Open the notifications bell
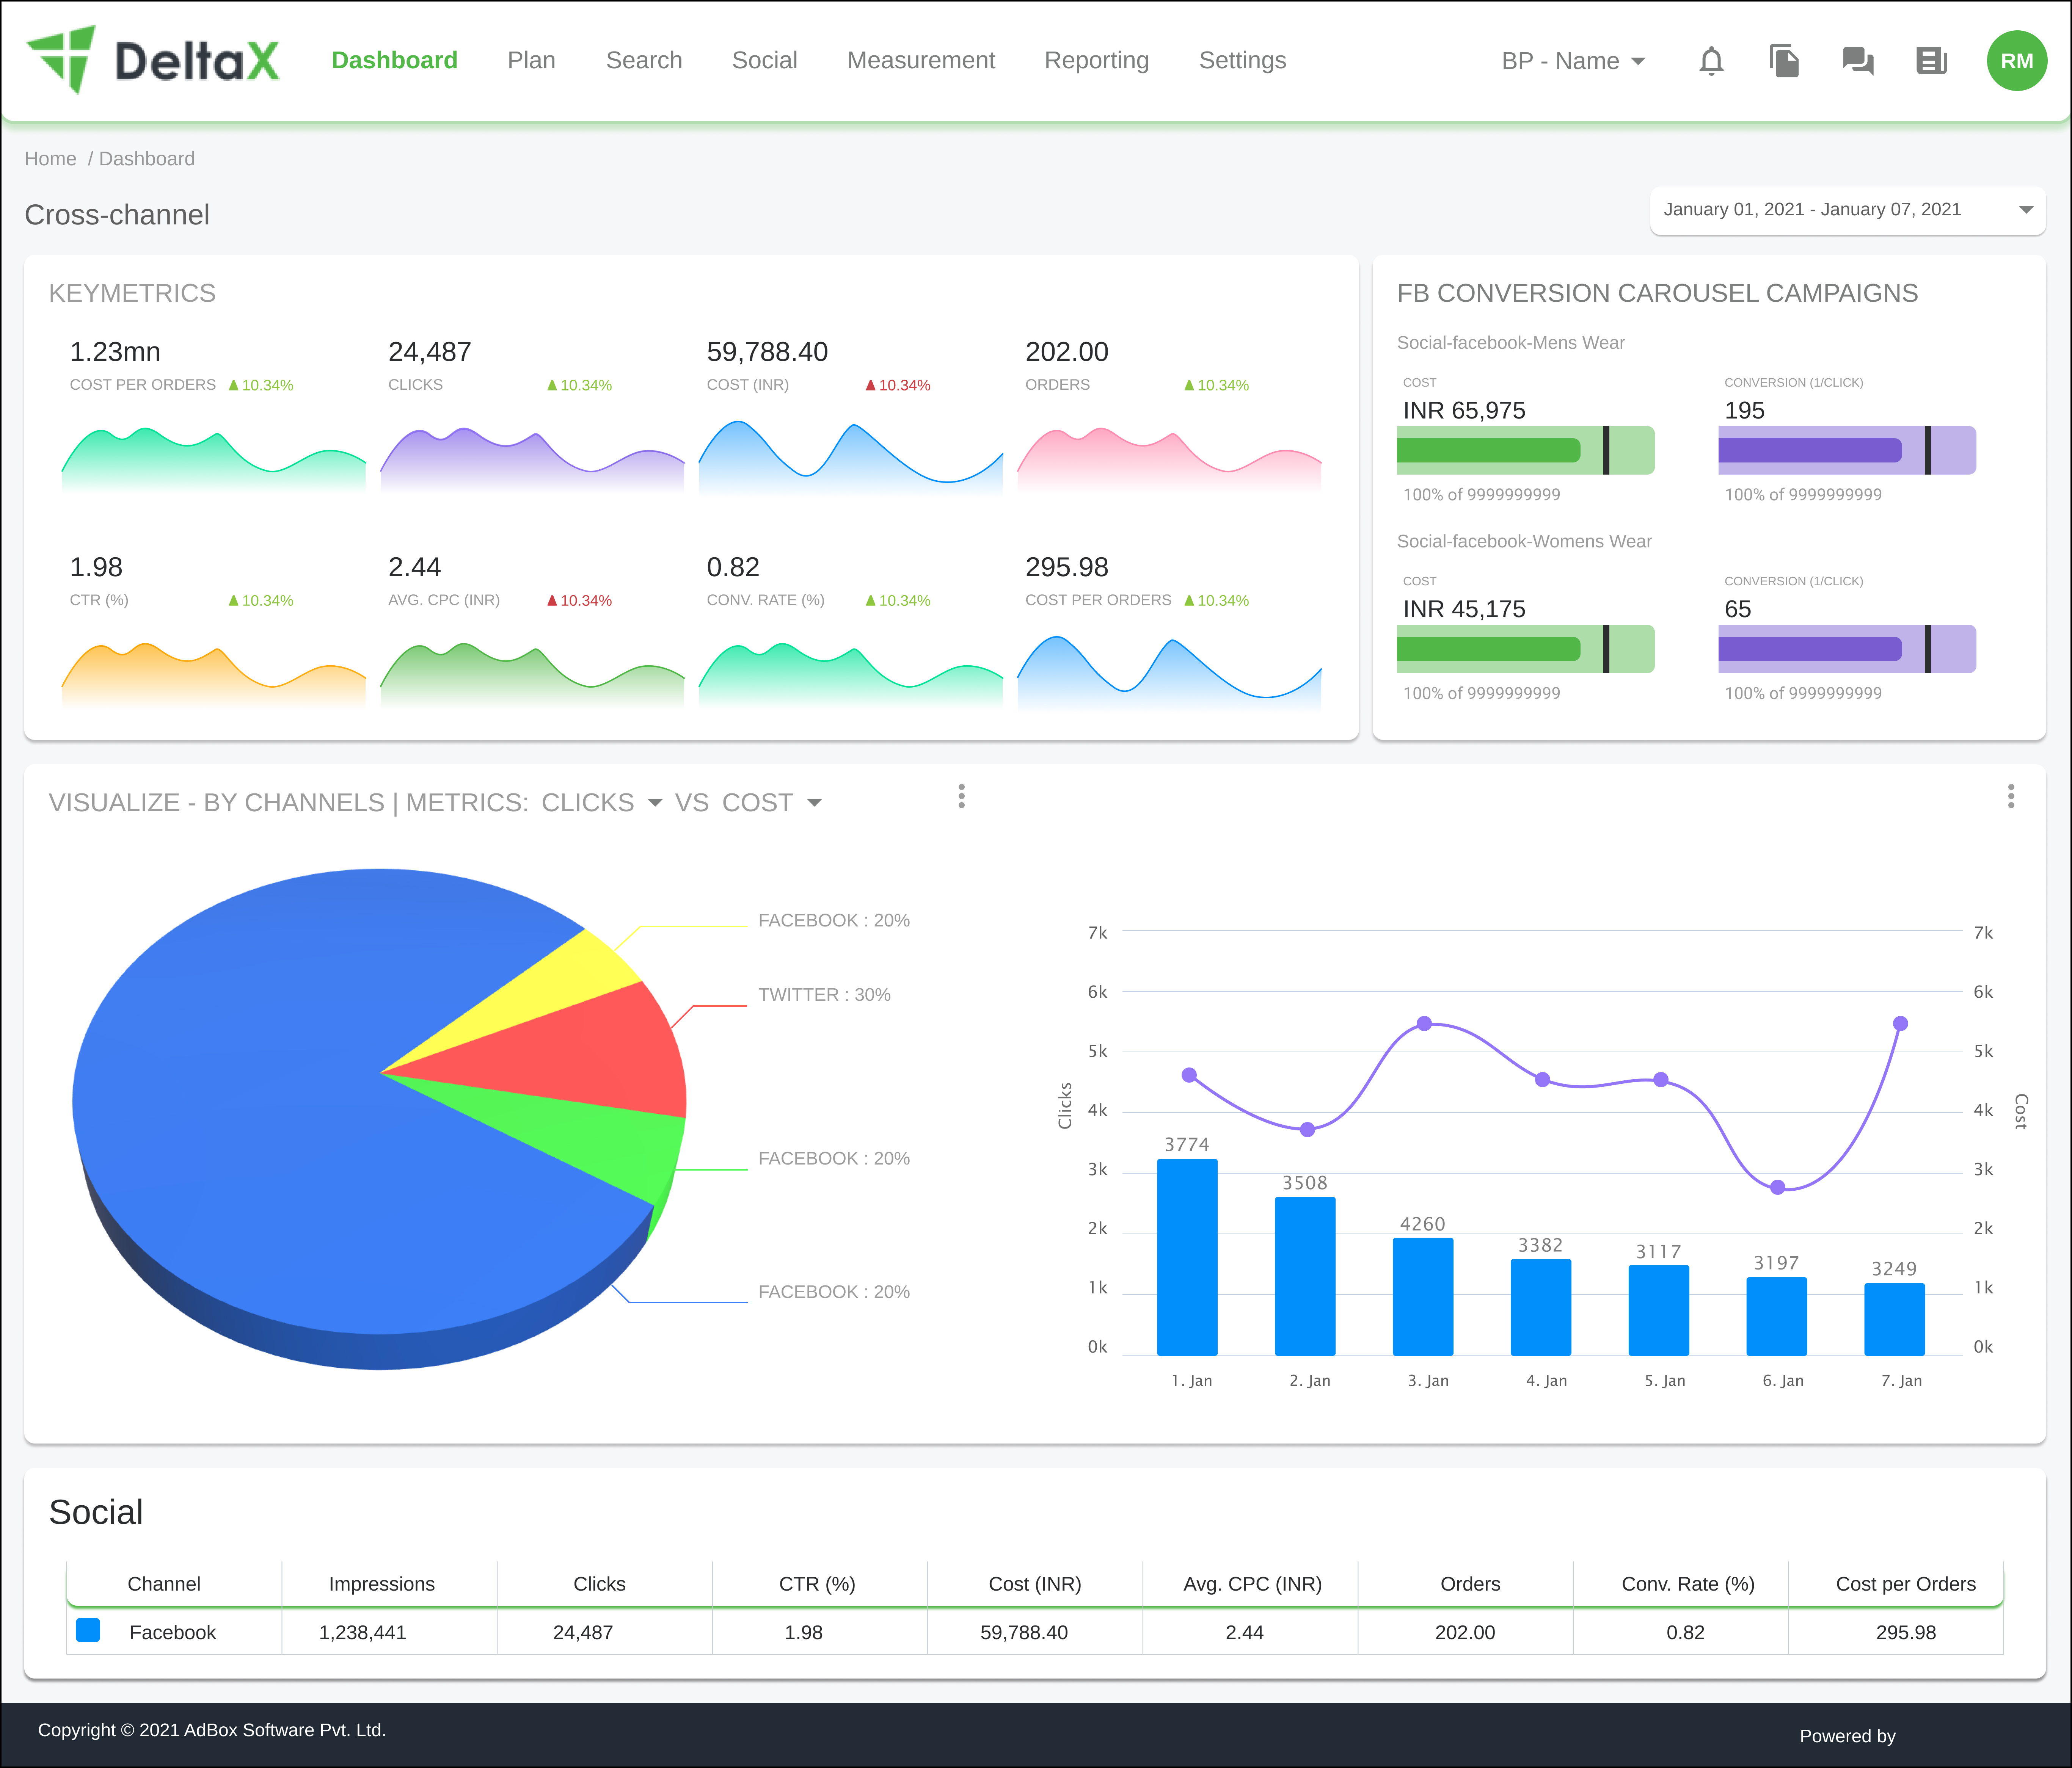The image size is (2072, 1768). coord(1711,61)
